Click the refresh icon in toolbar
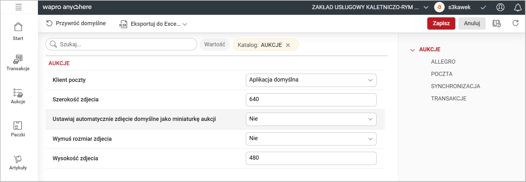This screenshot has height=182, width=526. click(x=515, y=23)
